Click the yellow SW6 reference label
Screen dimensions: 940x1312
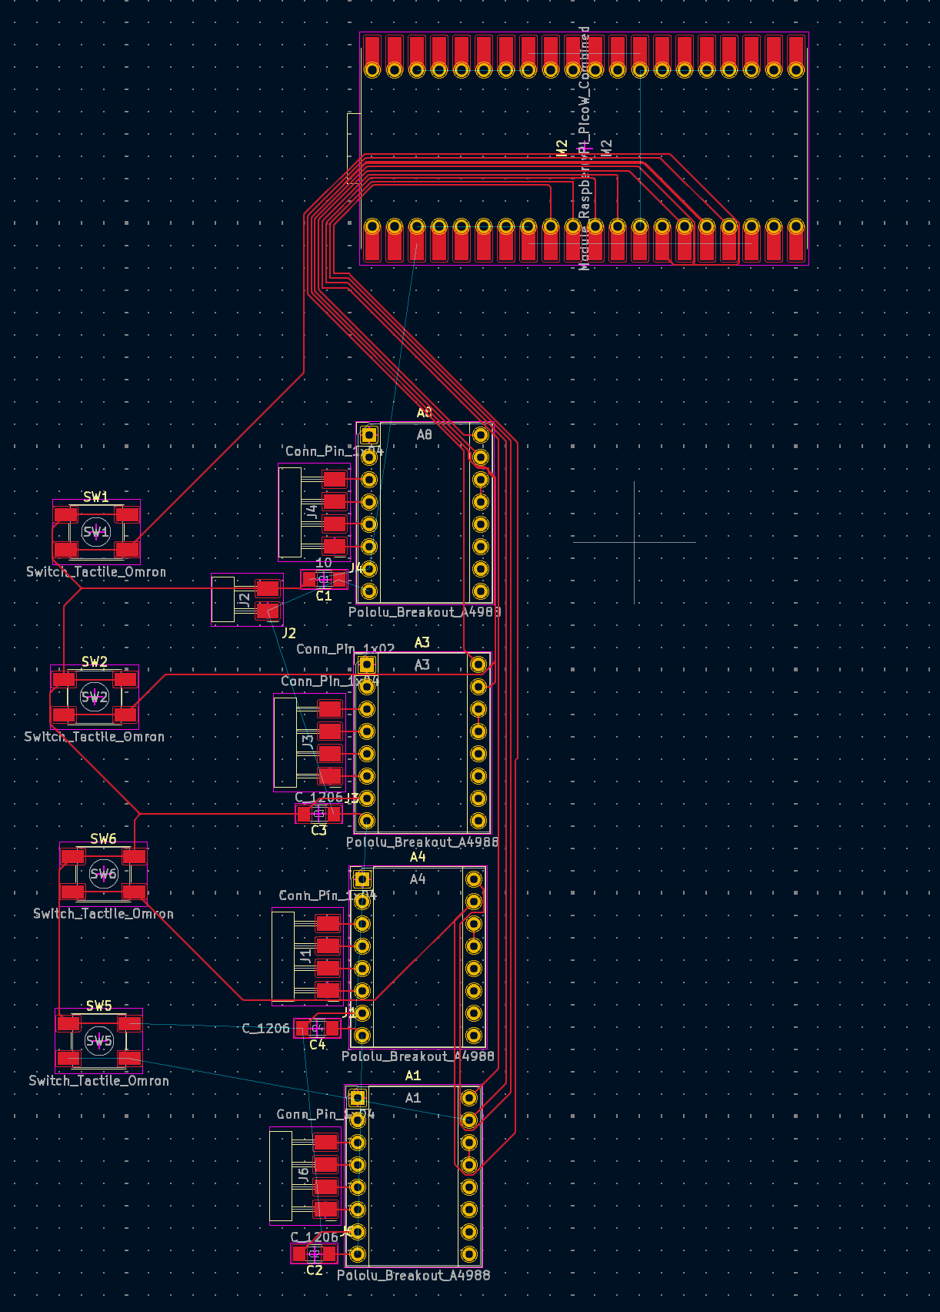tap(103, 839)
